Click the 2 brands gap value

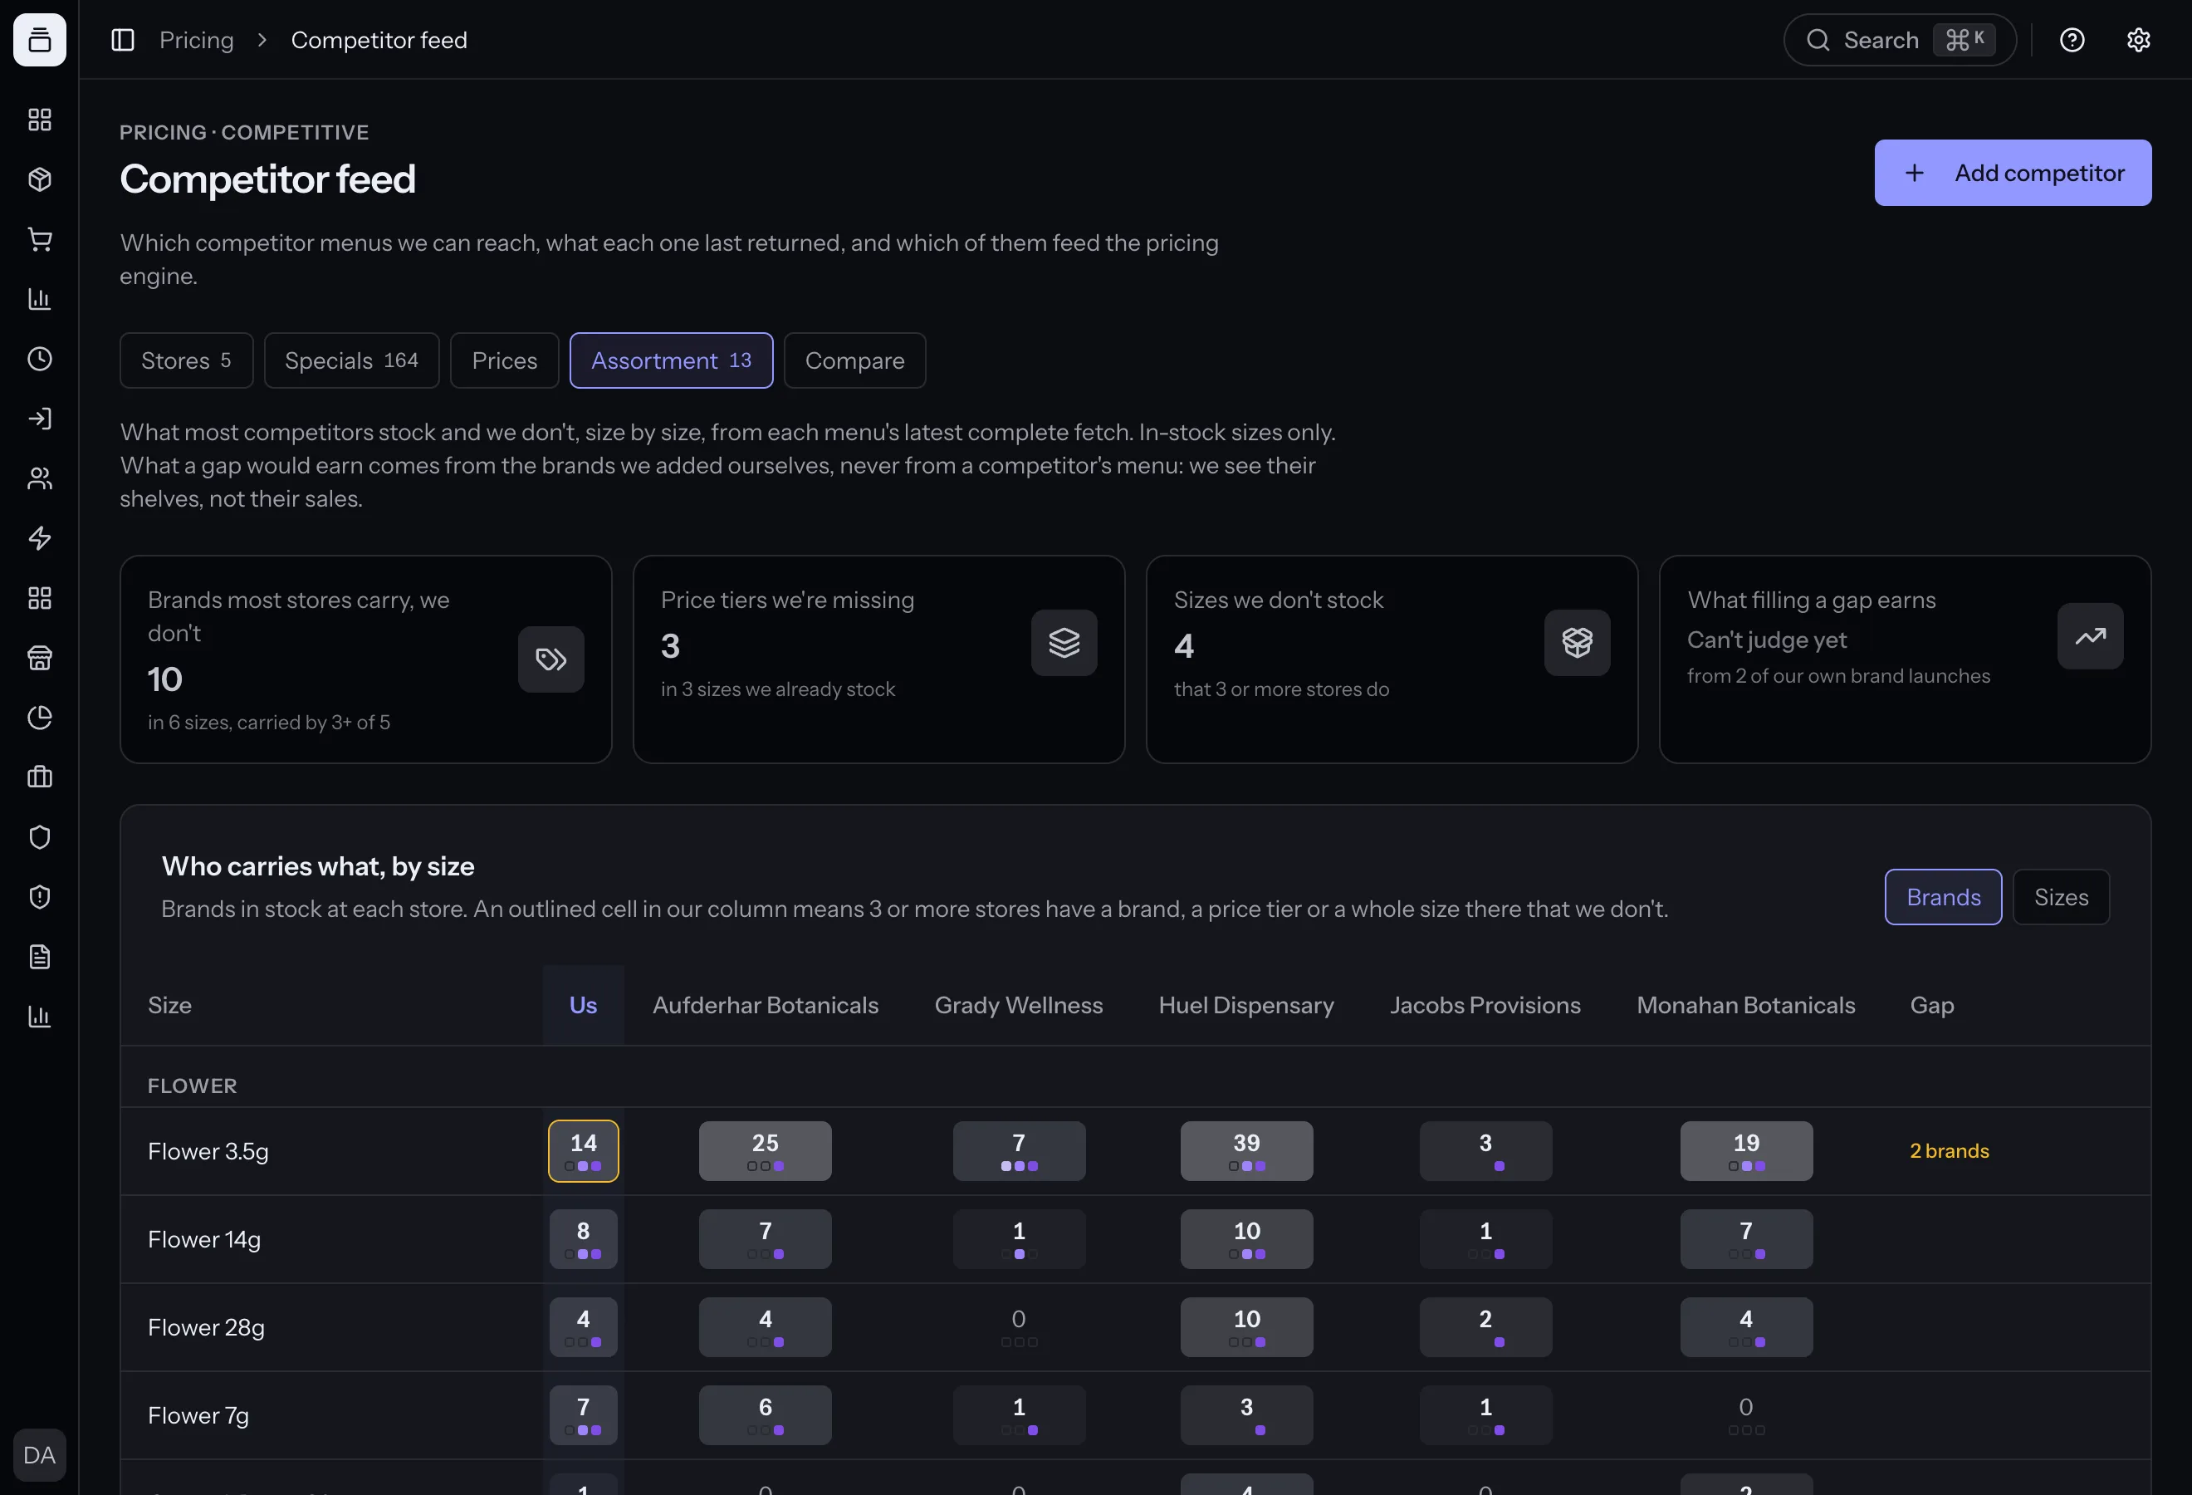[x=1949, y=1150]
